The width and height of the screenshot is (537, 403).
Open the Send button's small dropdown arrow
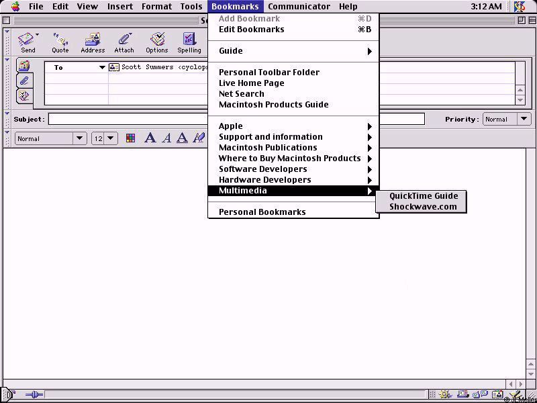click(x=38, y=35)
